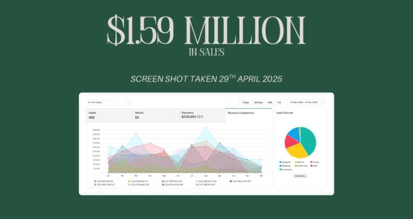The height and width of the screenshot is (219, 413).
Task: Toggle the blue Facebook legend entry
Action: coord(285,166)
